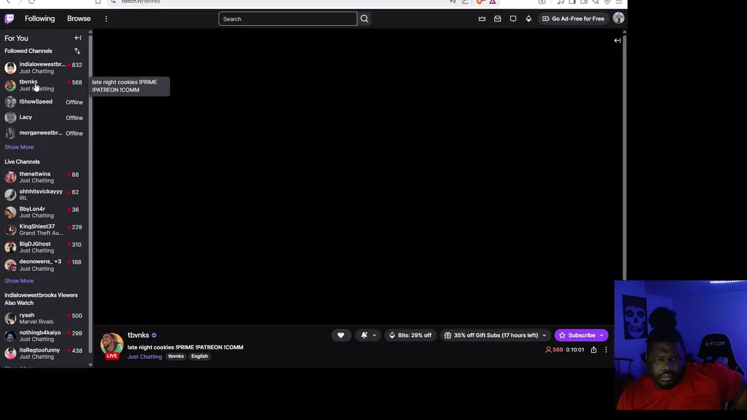The image size is (747, 420).
Task: Open IShowSpeed offline channel
Action: 44,102
